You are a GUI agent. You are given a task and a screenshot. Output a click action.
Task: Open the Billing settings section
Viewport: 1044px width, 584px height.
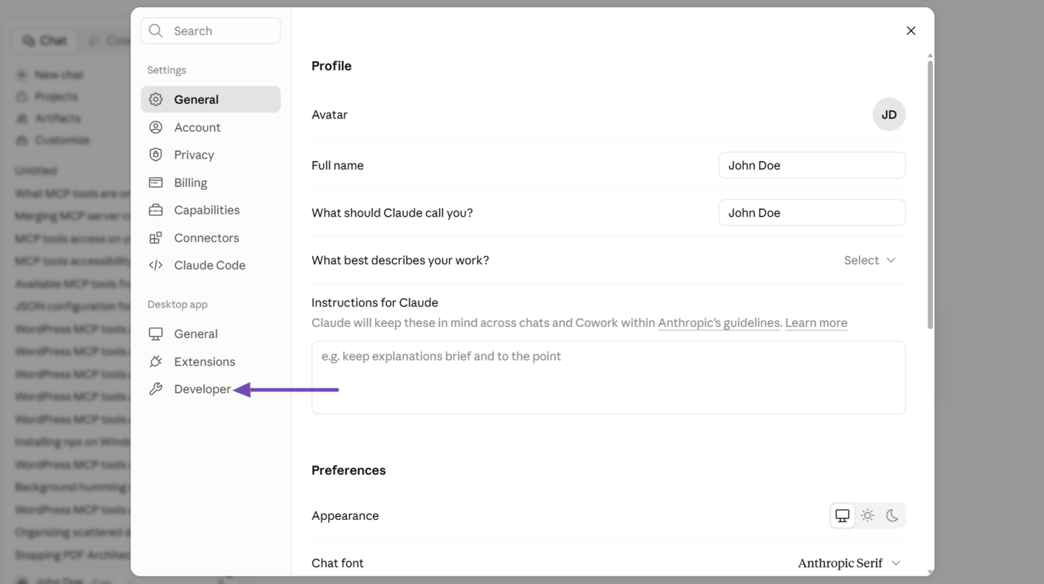click(210, 182)
